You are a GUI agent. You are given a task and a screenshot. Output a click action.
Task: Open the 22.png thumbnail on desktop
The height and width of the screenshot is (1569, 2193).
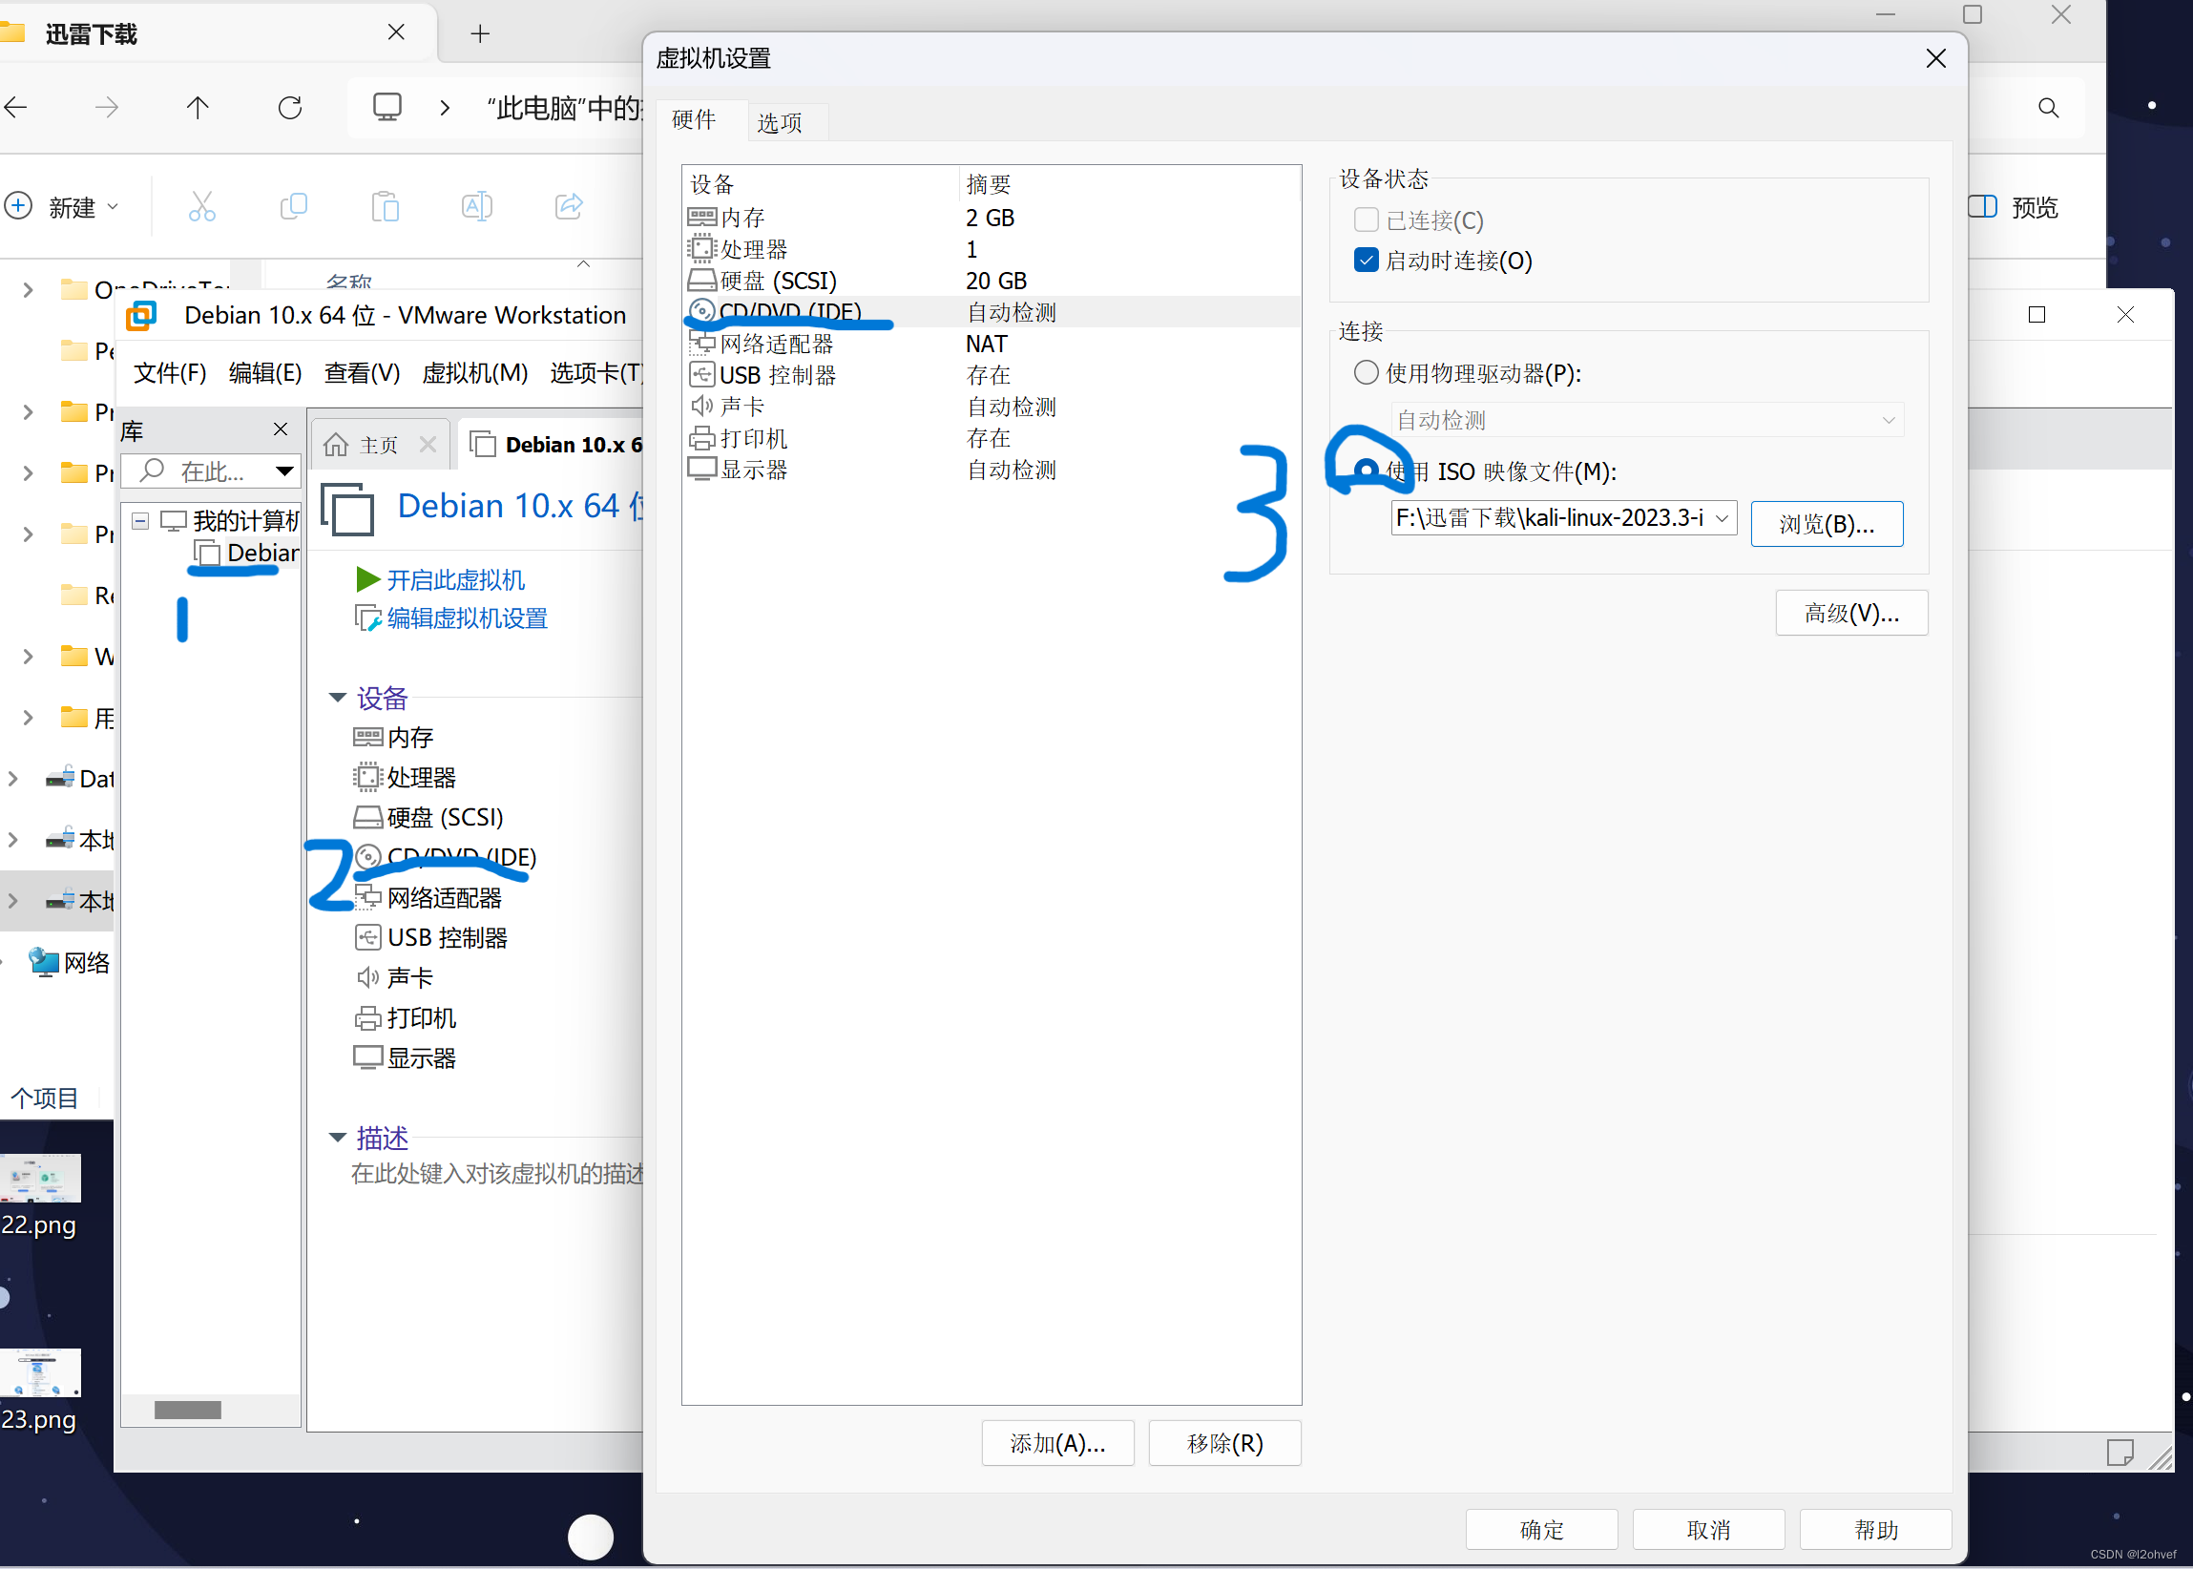coord(40,1178)
